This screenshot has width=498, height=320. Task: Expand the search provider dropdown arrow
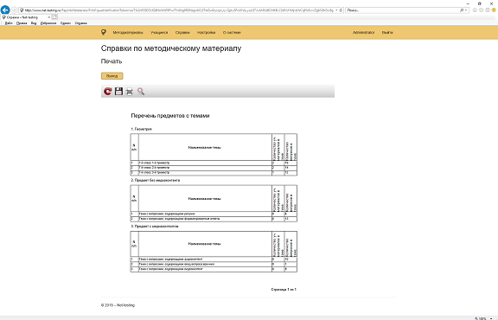pyautogui.click(x=466, y=10)
